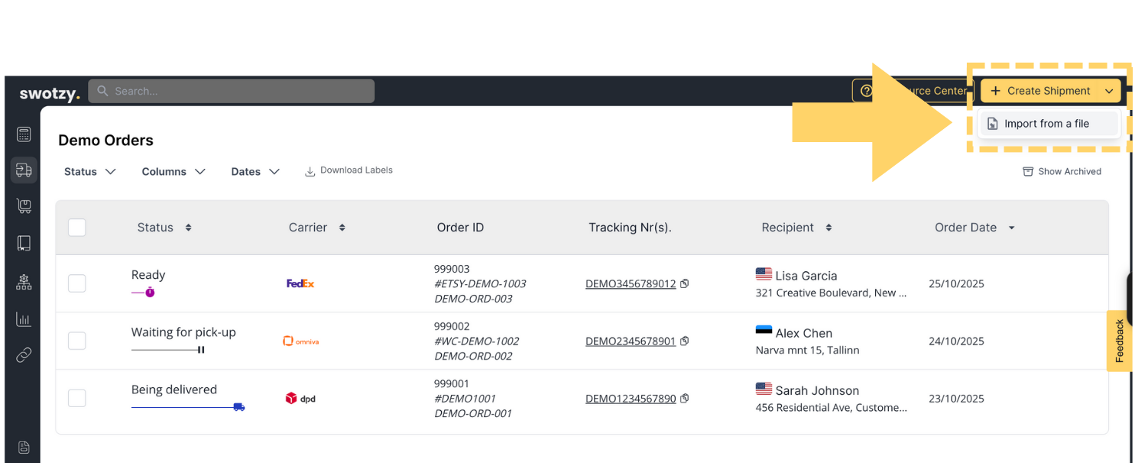The image size is (1135, 469).
Task: Open the calculator icon in sidebar
Action: click(24, 134)
